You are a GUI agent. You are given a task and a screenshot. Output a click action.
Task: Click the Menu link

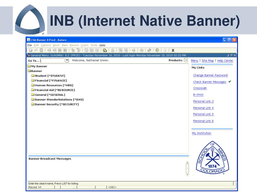[195, 61]
